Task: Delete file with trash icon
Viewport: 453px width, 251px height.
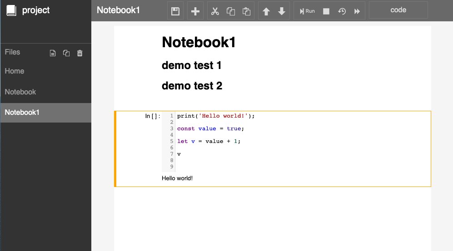Action: pyautogui.click(x=80, y=53)
